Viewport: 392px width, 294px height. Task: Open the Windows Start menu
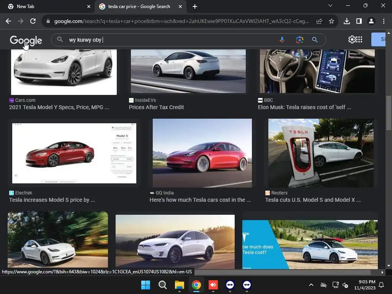[145, 285]
